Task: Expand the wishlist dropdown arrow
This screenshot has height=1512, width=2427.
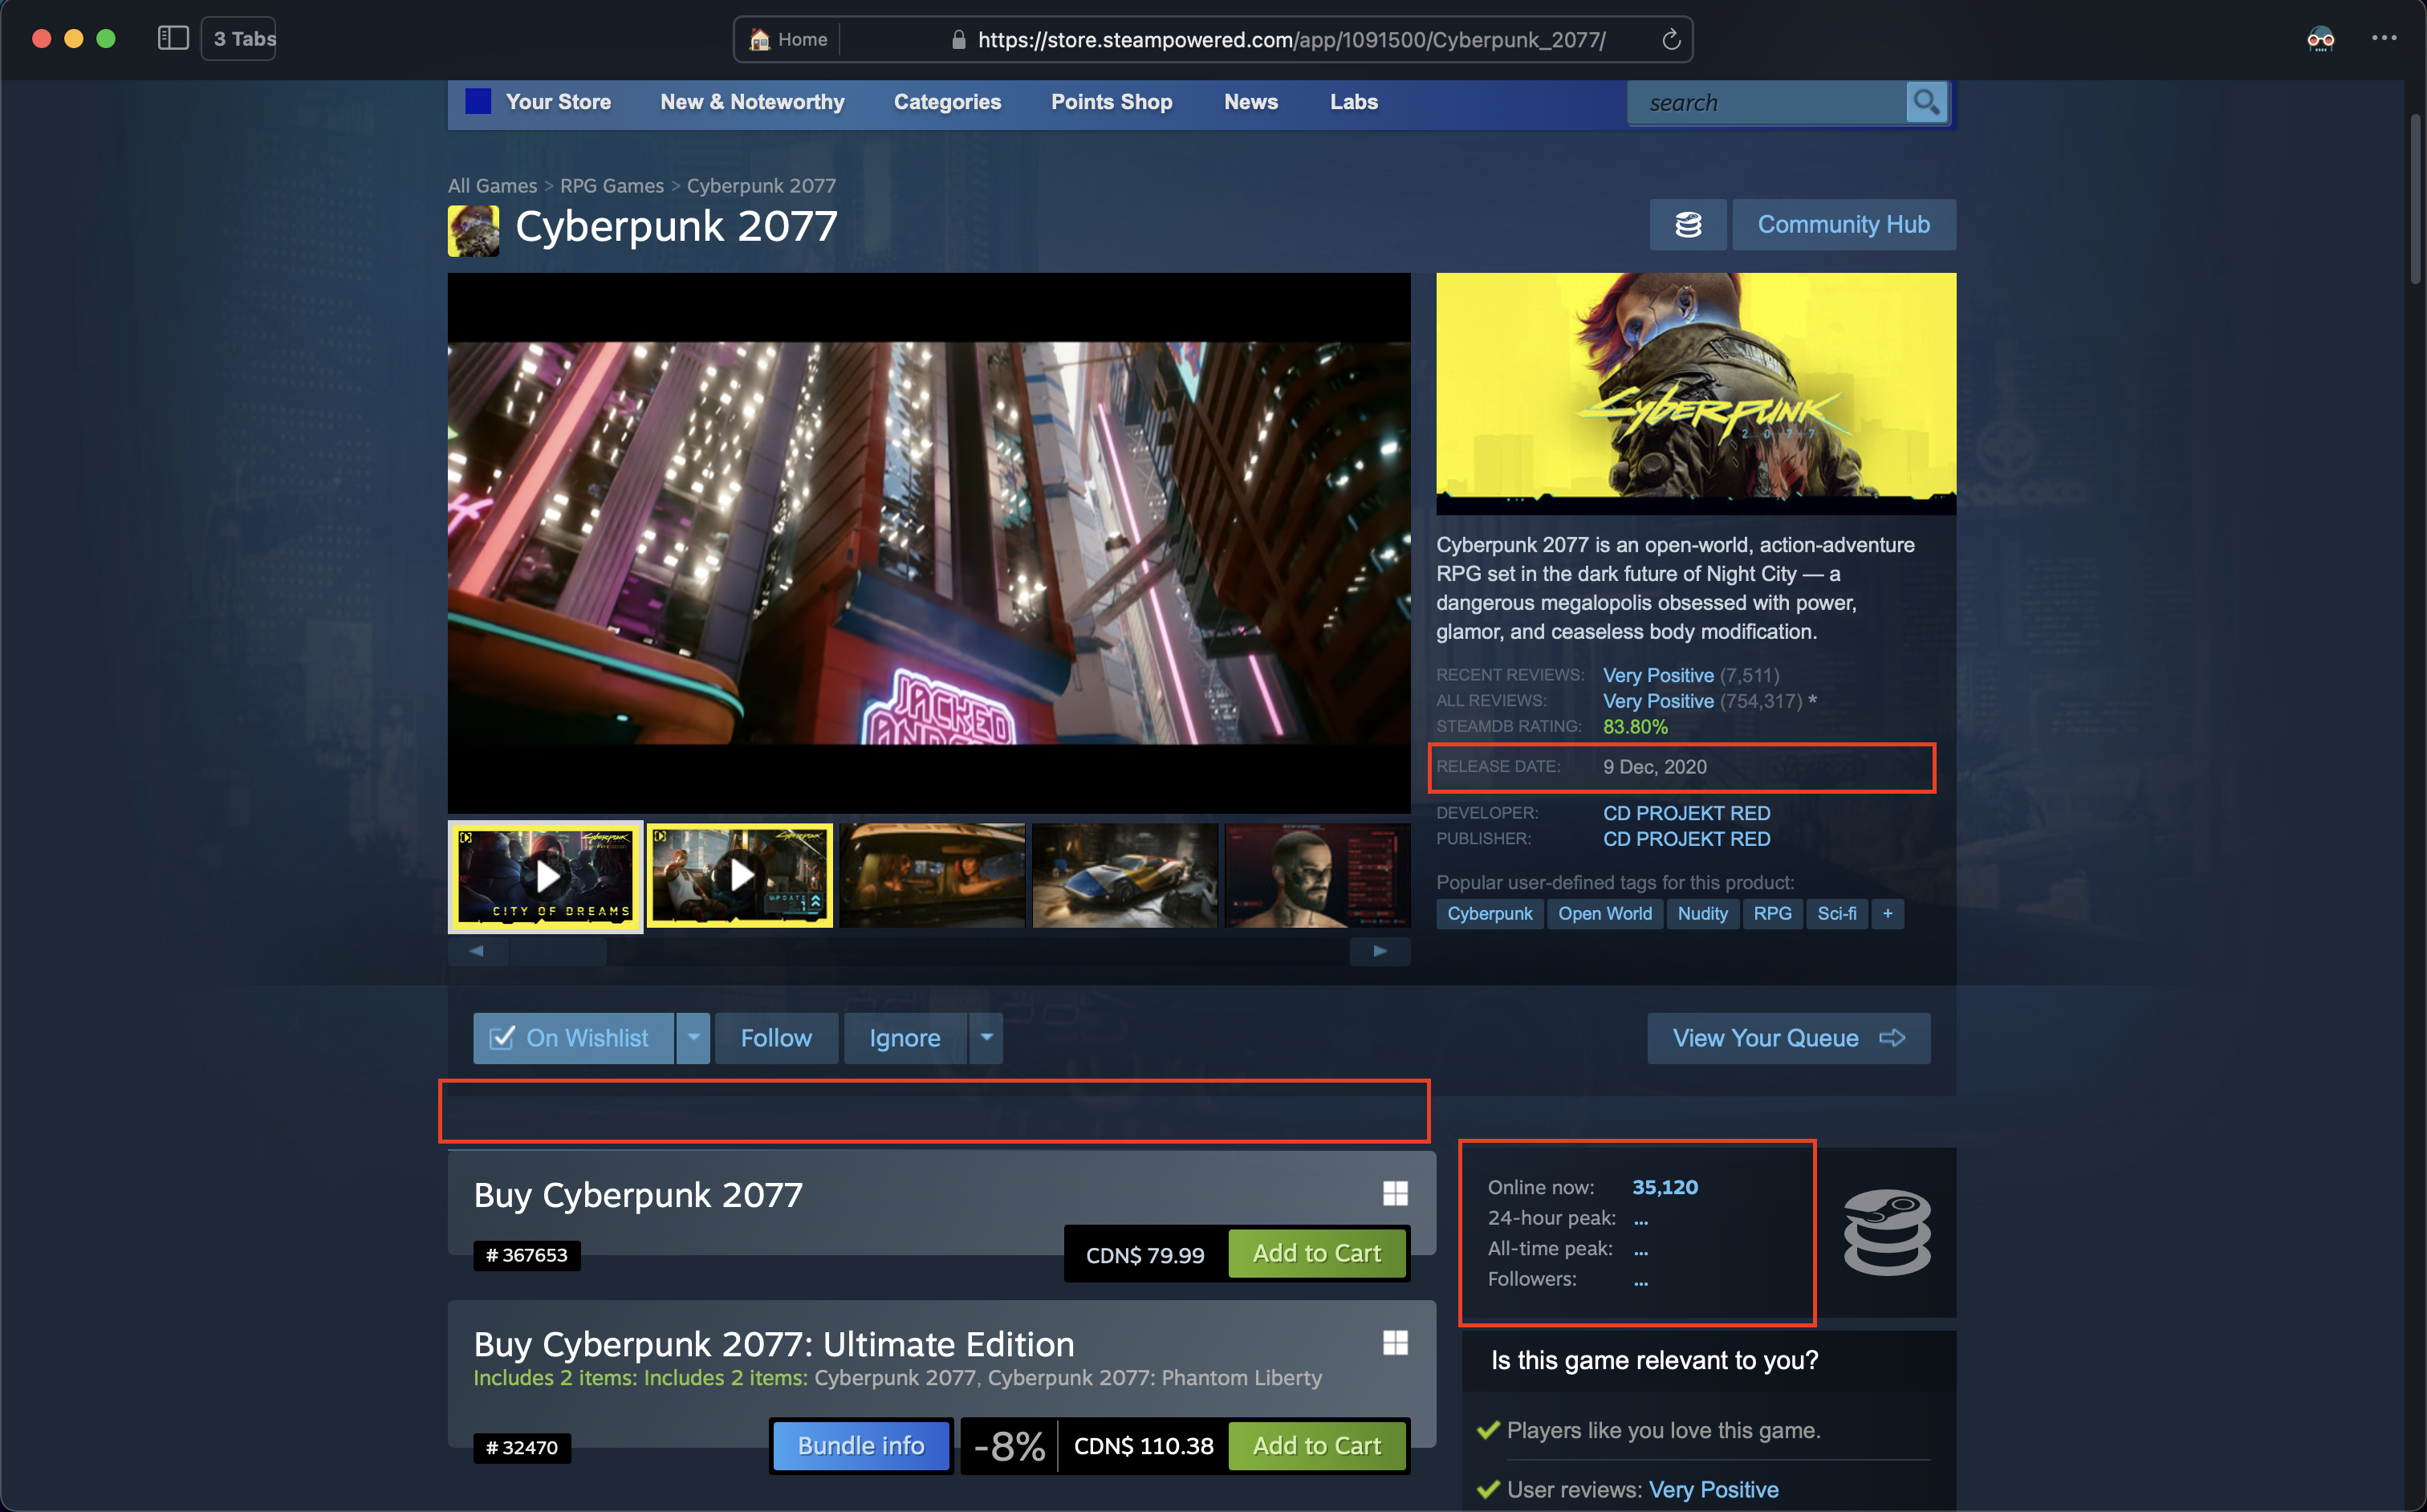Action: (x=693, y=1038)
